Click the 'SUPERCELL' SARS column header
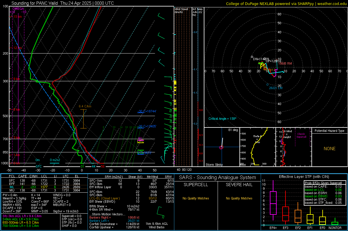This screenshot has width=348, height=231. click(x=196, y=185)
